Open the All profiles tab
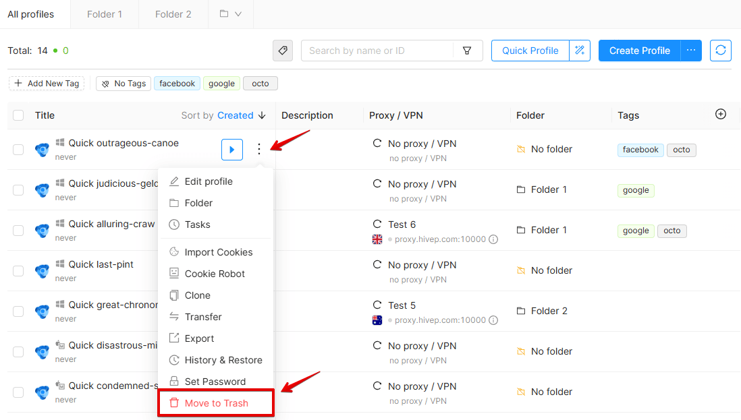The image size is (741, 420). point(31,14)
